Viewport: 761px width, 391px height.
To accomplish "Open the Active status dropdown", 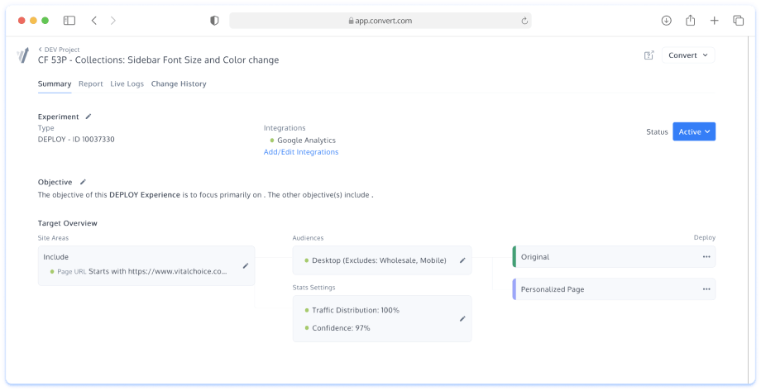I will [693, 131].
